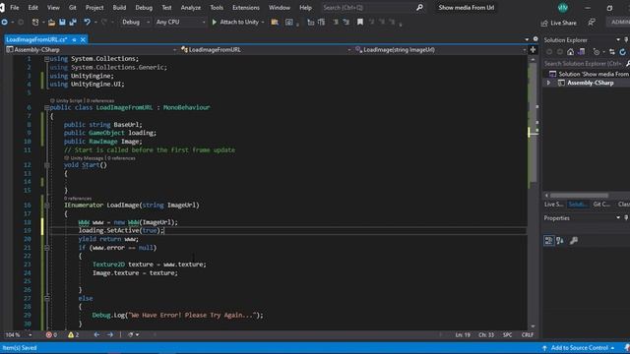
Task: Collapse the LoadImage method outlining box
Action: pyautogui.click(x=46, y=206)
